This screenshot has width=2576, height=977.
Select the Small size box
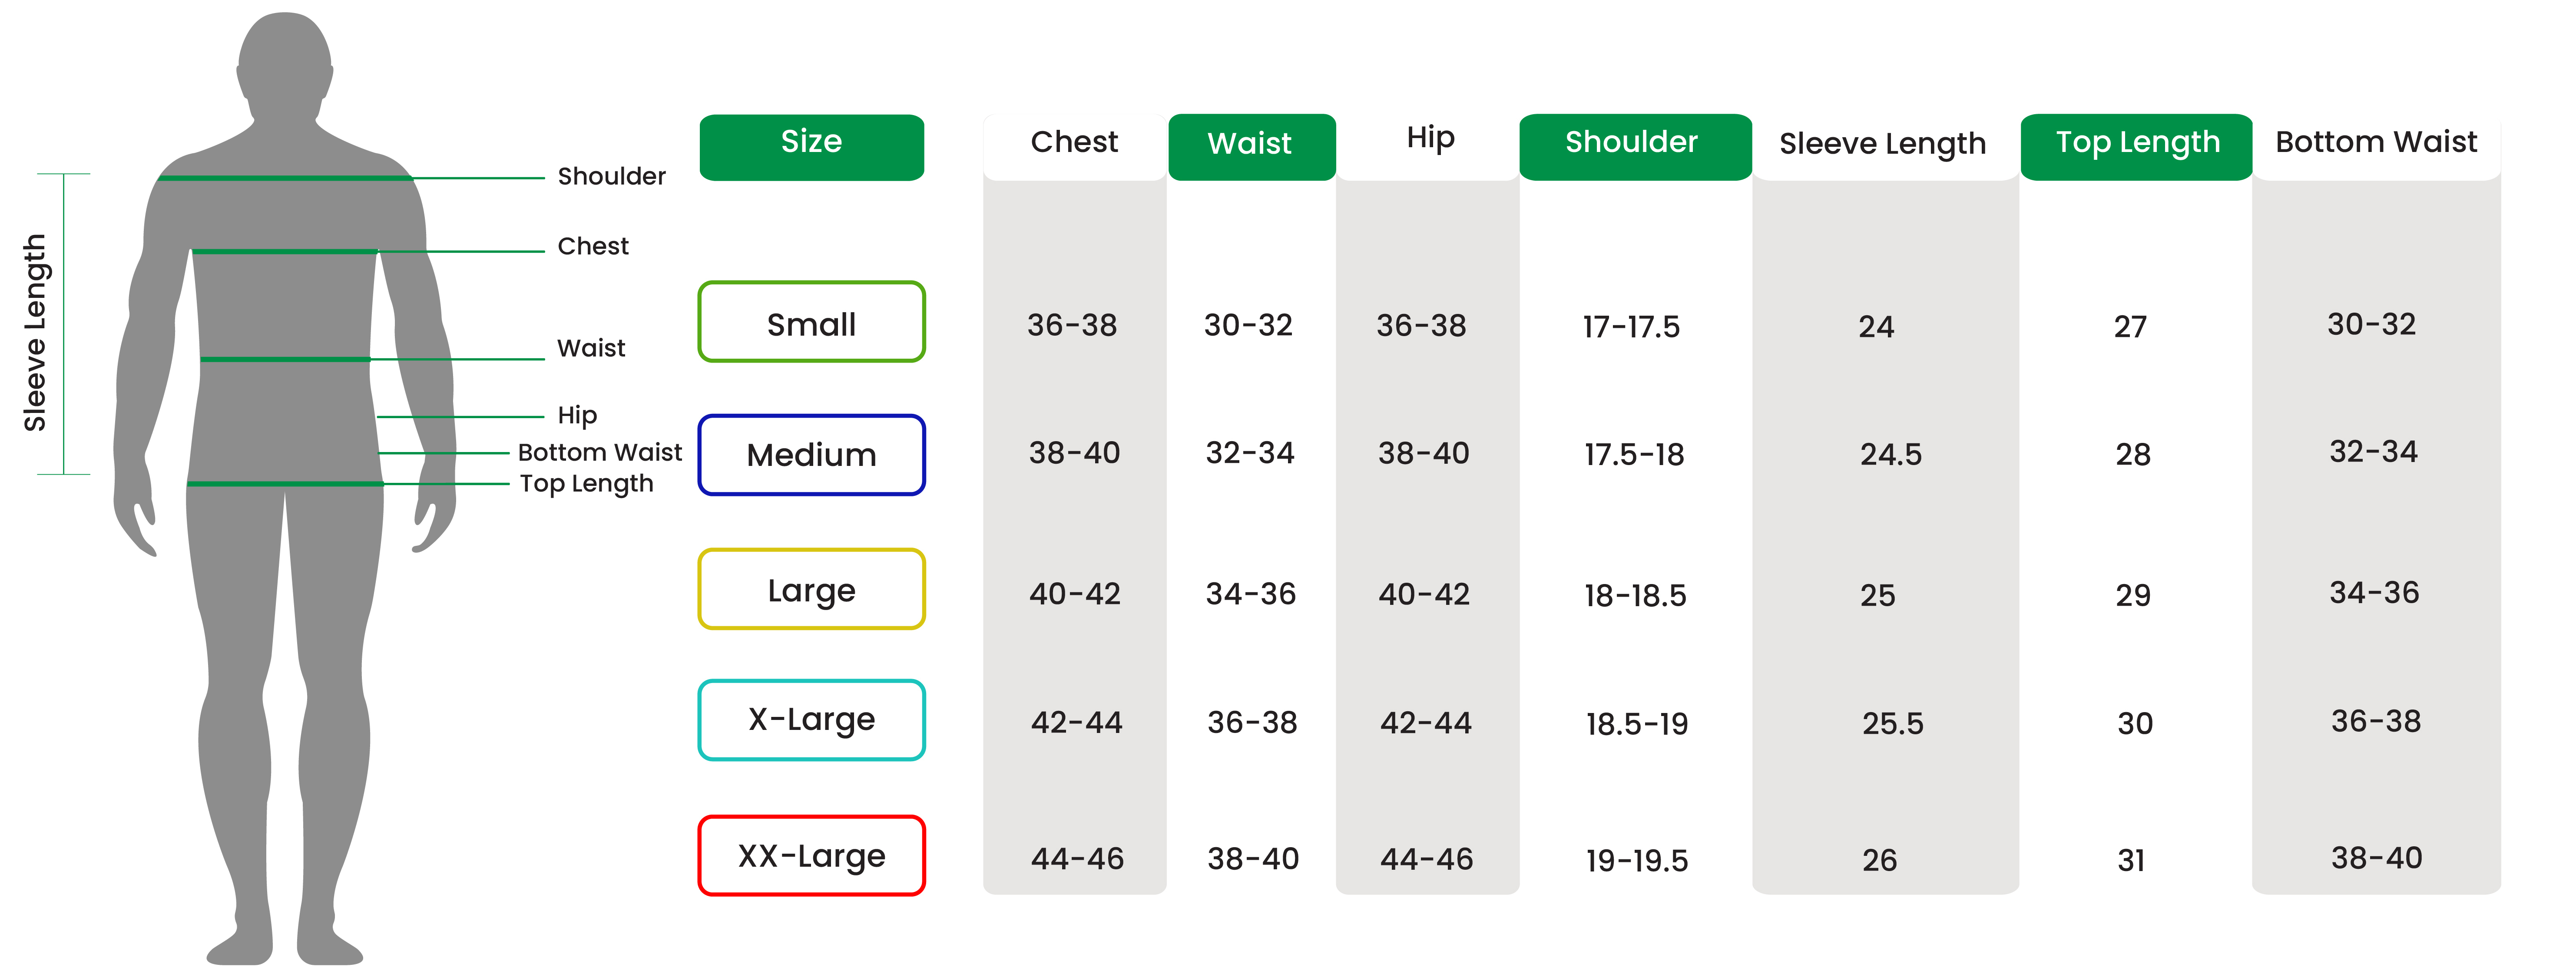tap(811, 322)
